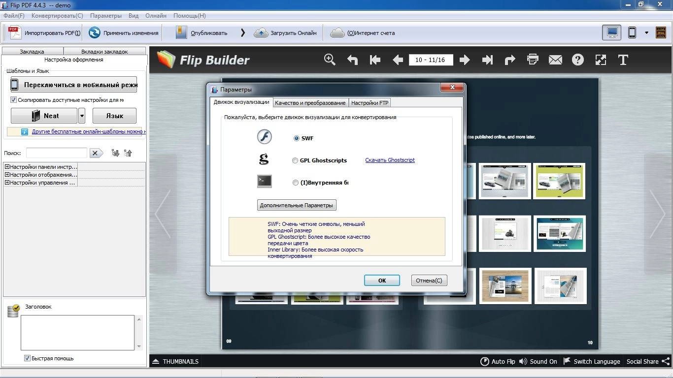Open the bookshelf icon at toolbar right
The width and height of the screenshot is (673, 378).
[661, 33]
